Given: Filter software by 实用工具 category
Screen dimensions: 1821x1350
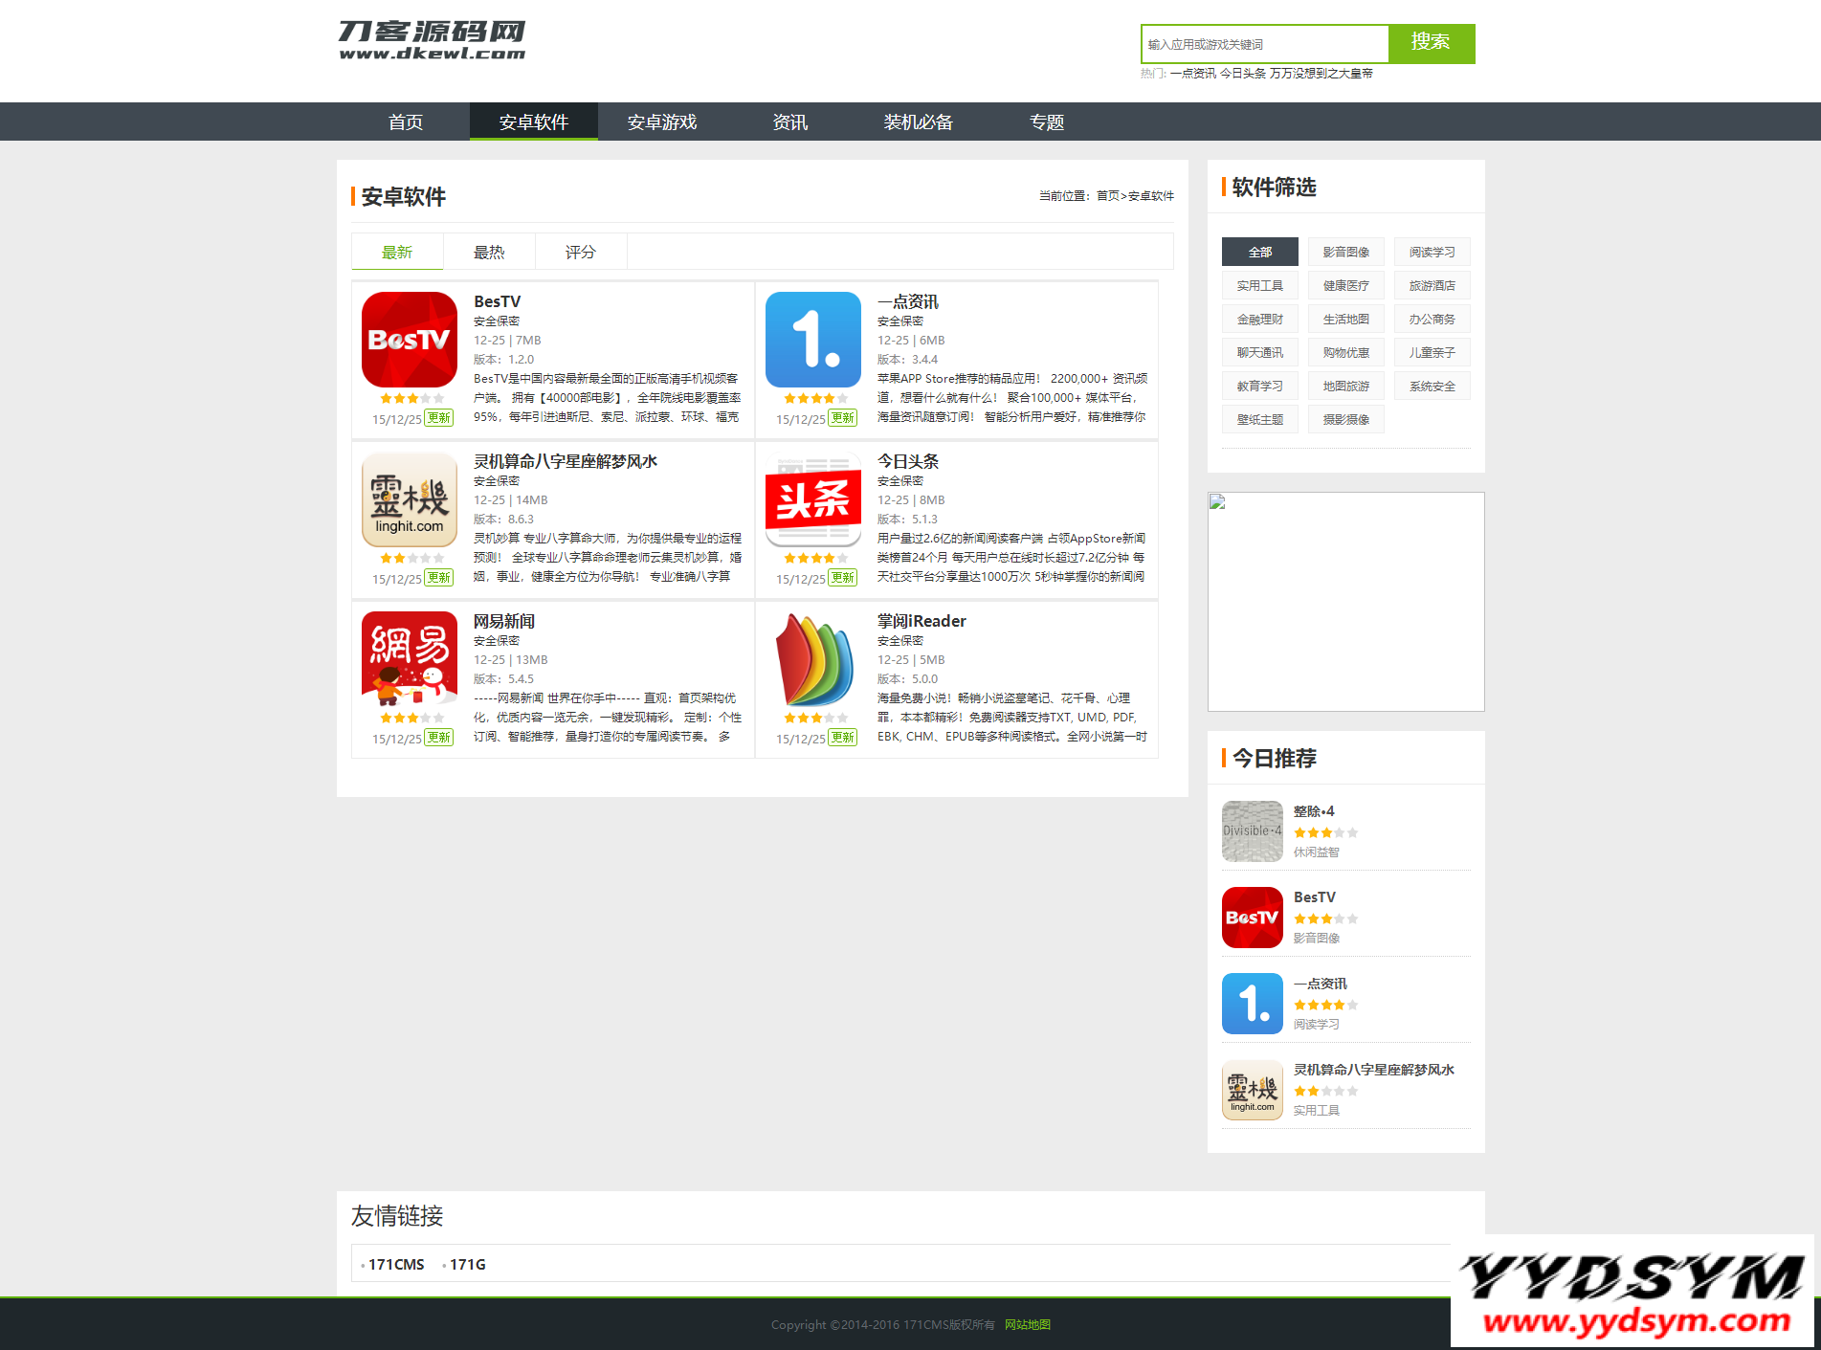Looking at the screenshot, I should tap(1259, 285).
